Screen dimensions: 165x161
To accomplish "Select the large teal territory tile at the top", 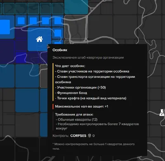I will pos(76,7).
